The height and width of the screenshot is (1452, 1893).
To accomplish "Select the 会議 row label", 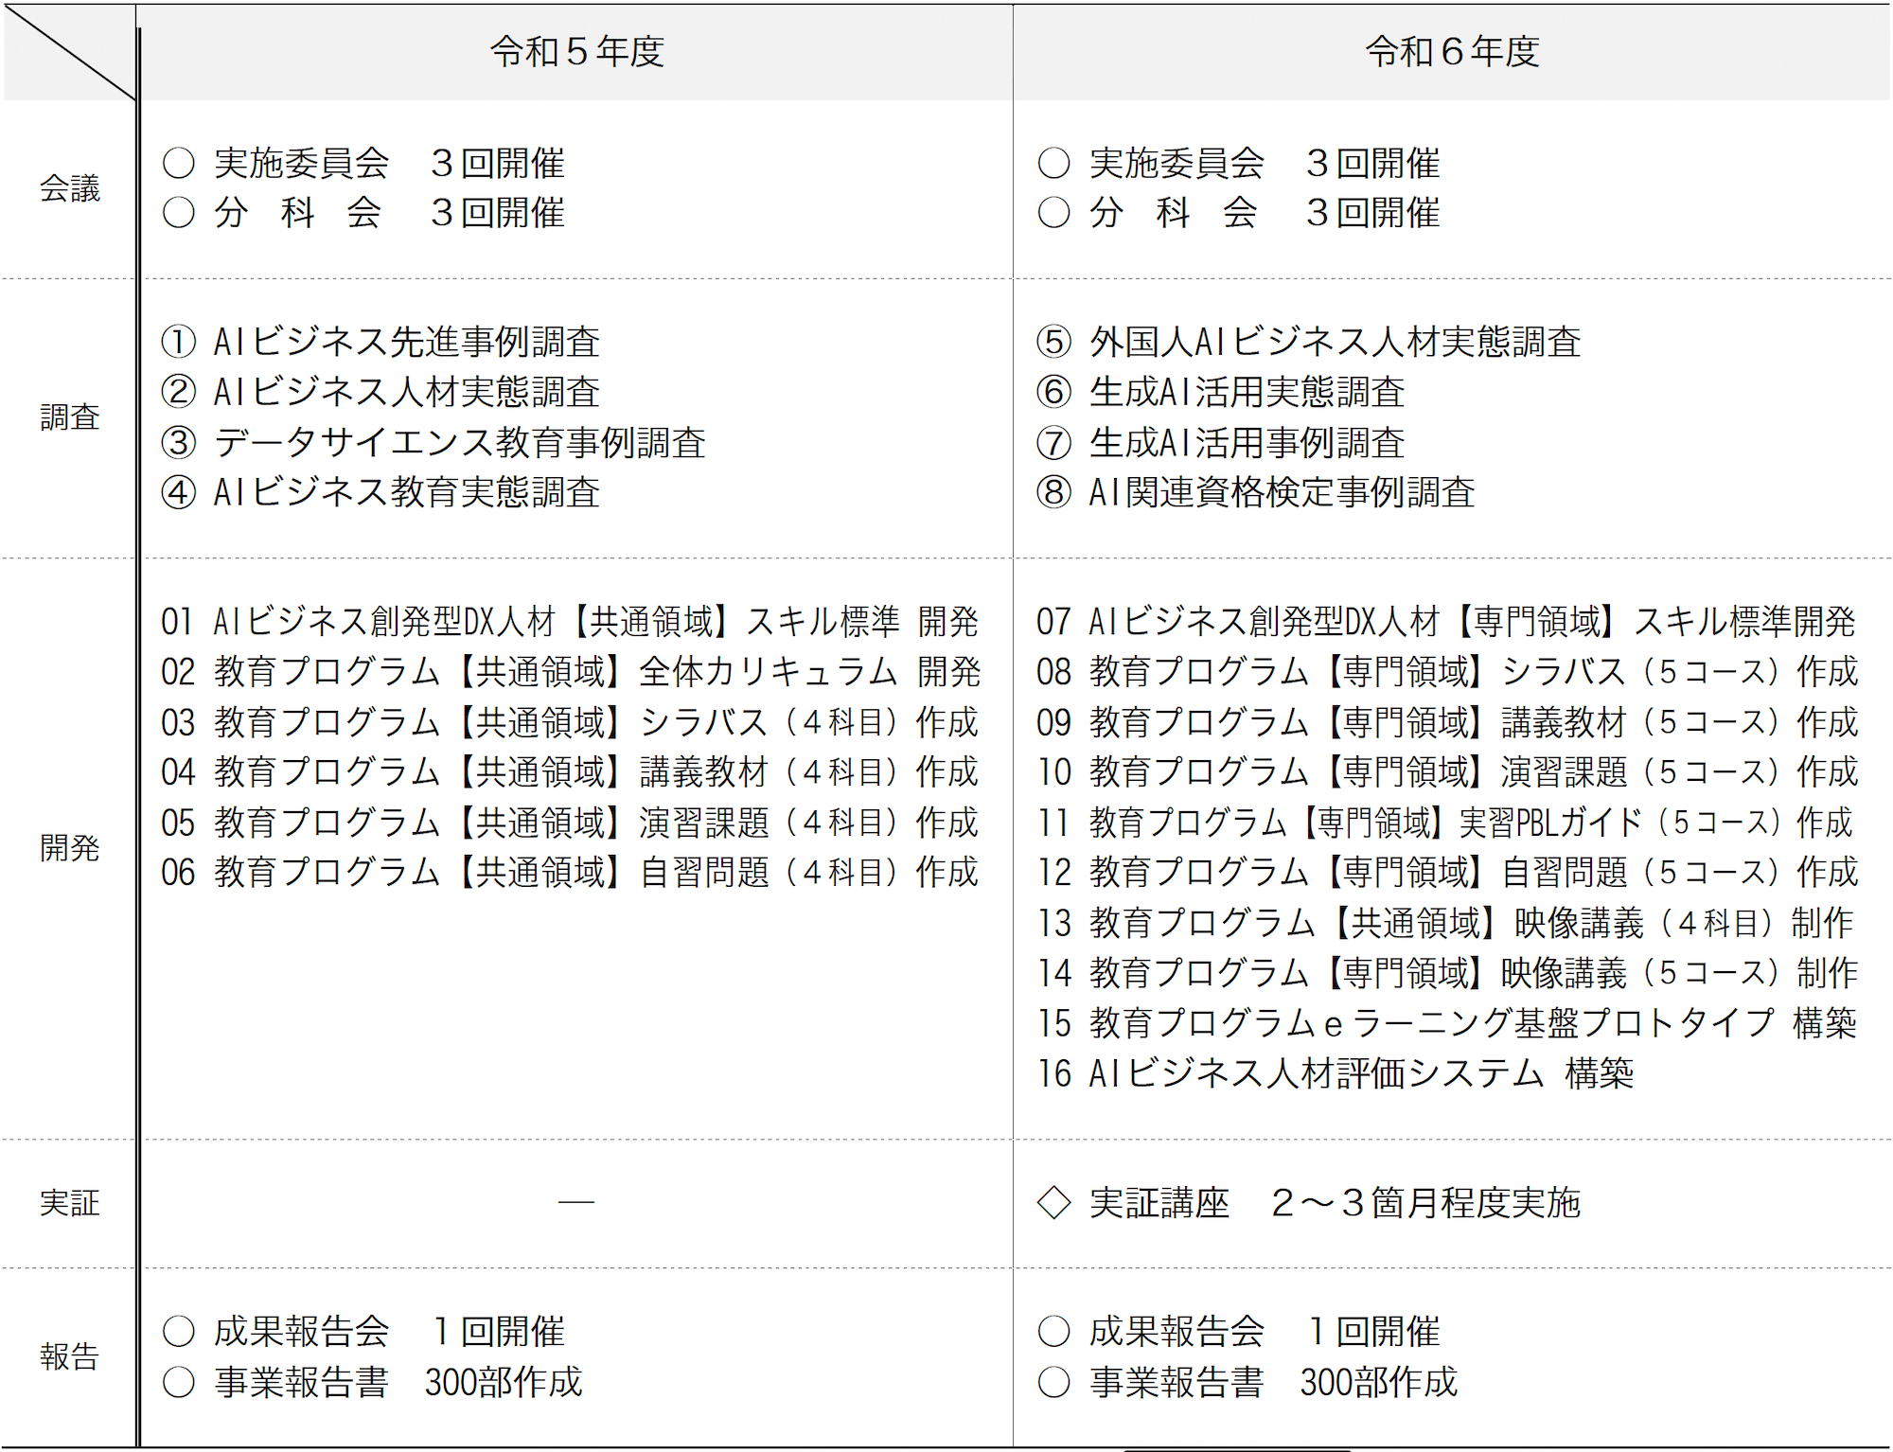I will [x=69, y=188].
